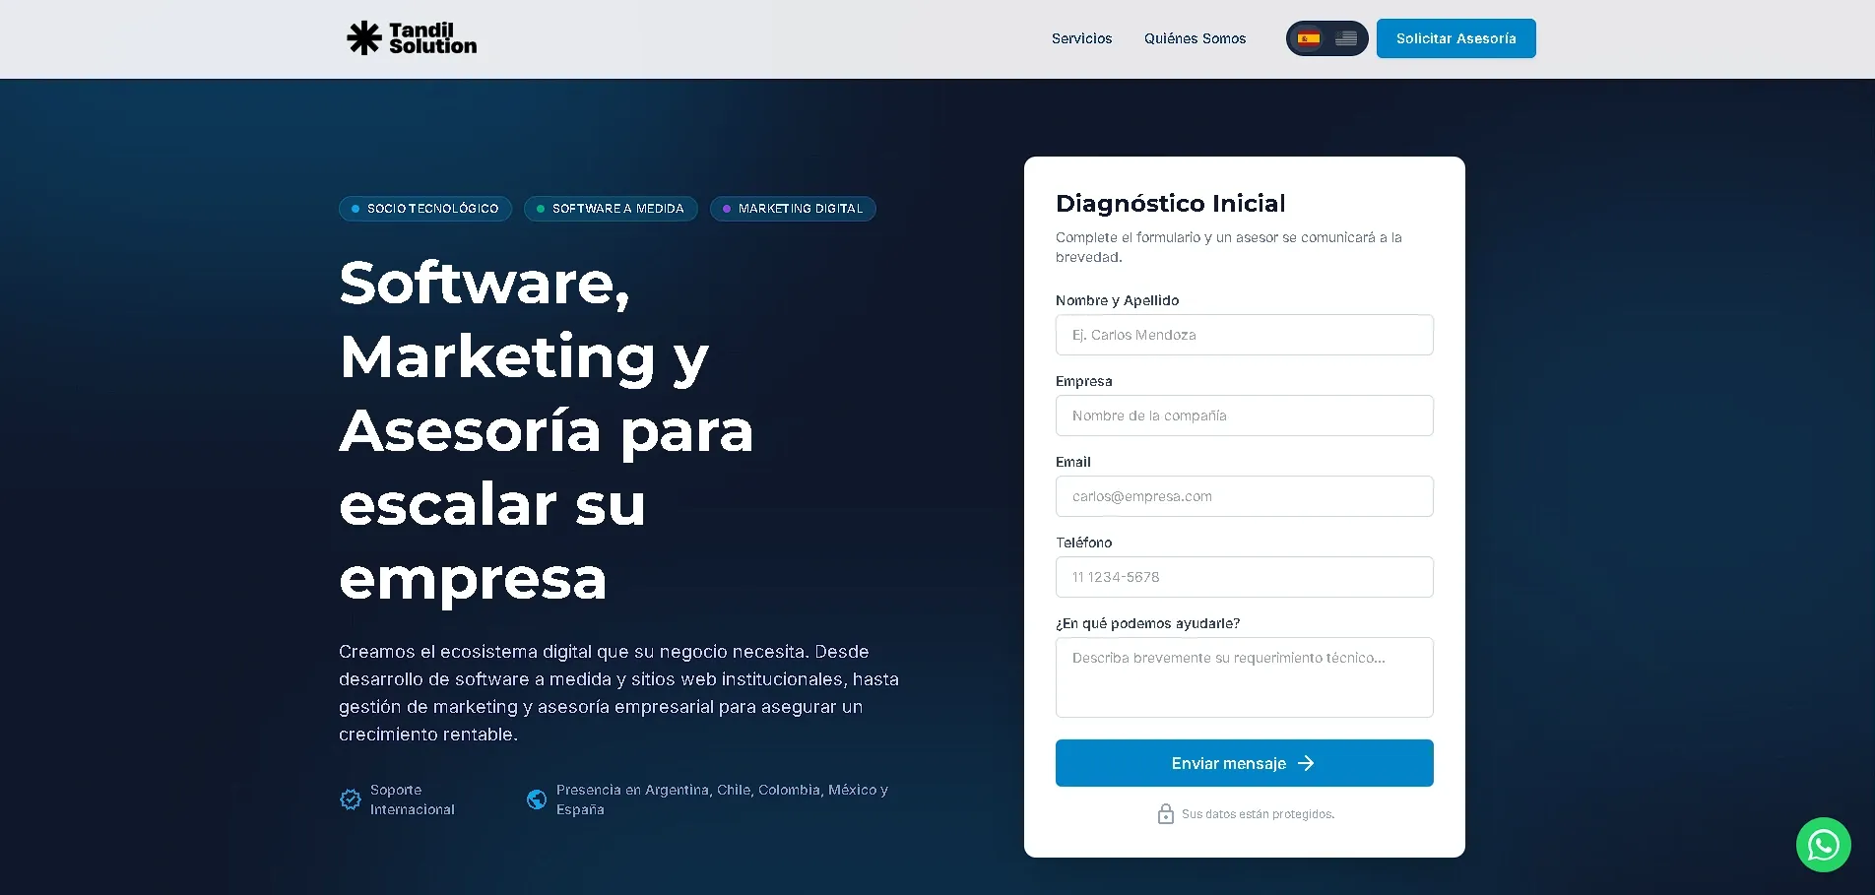
Task: Click the lock icon near data protection note
Action: pyautogui.click(x=1166, y=814)
